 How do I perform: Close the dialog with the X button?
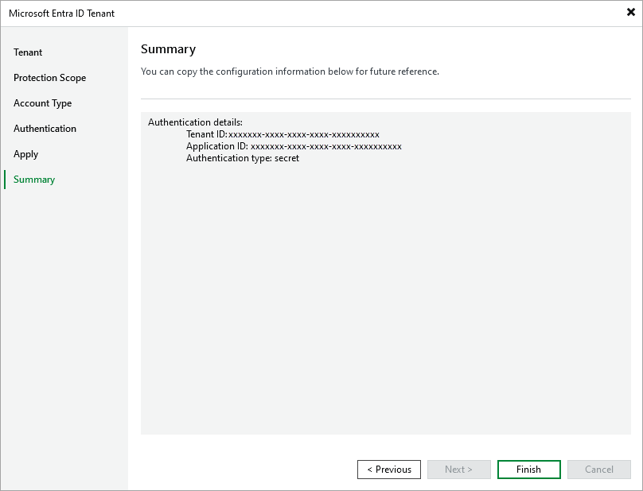pyautogui.click(x=629, y=12)
